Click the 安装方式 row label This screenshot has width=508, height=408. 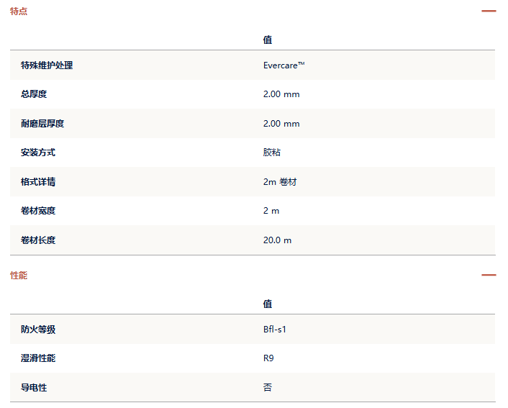pyautogui.click(x=38, y=153)
